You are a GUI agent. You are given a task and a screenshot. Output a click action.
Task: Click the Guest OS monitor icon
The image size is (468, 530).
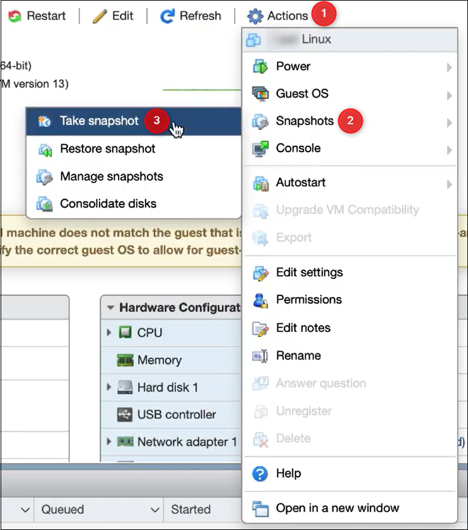click(x=260, y=93)
